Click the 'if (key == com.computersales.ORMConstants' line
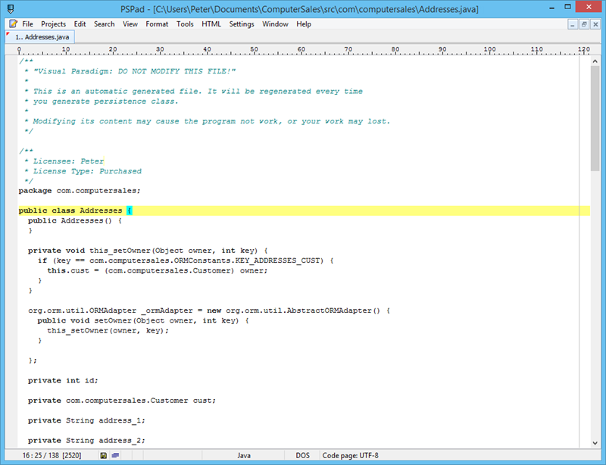Image resolution: width=606 pixels, height=465 pixels. pyautogui.click(x=186, y=261)
